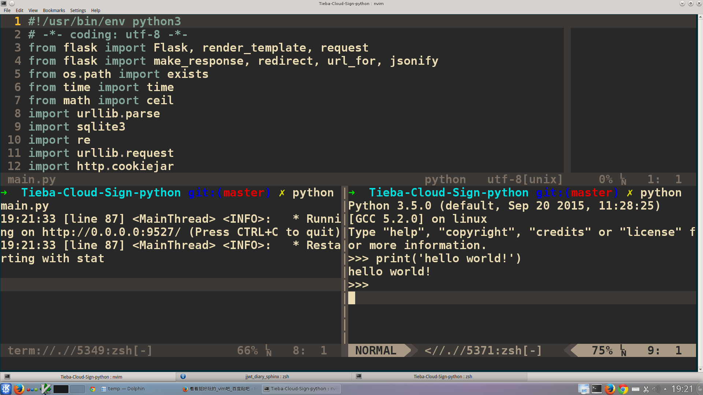703x395 pixels.
Task: Click the keyboard layout tray icon
Action: [636, 389]
